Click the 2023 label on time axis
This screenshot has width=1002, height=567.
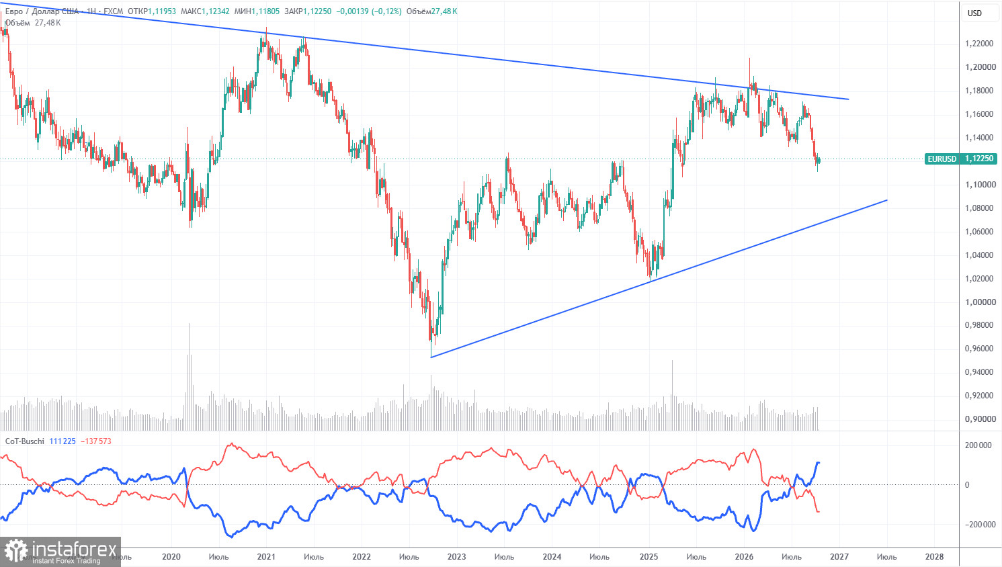pyautogui.click(x=457, y=557)
